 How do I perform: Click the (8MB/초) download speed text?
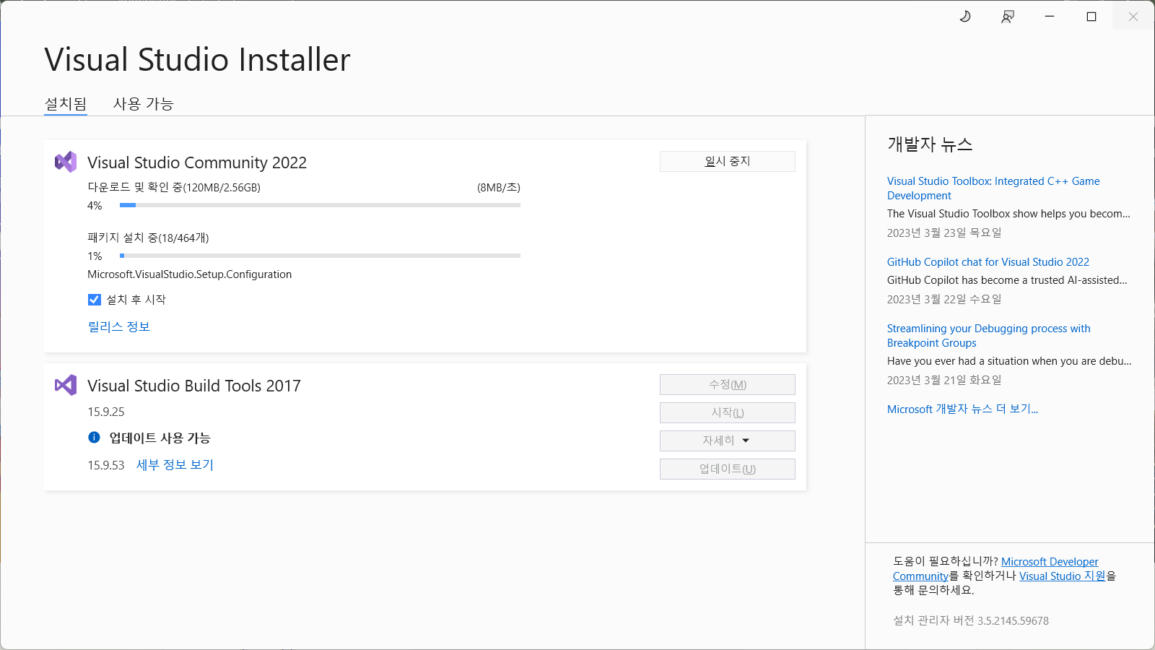499,187
